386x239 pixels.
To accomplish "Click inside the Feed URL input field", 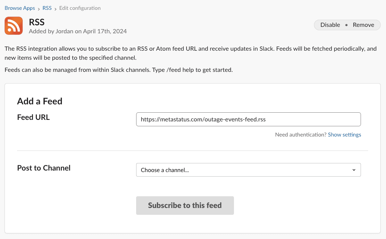I will click(x=248, y=119).
